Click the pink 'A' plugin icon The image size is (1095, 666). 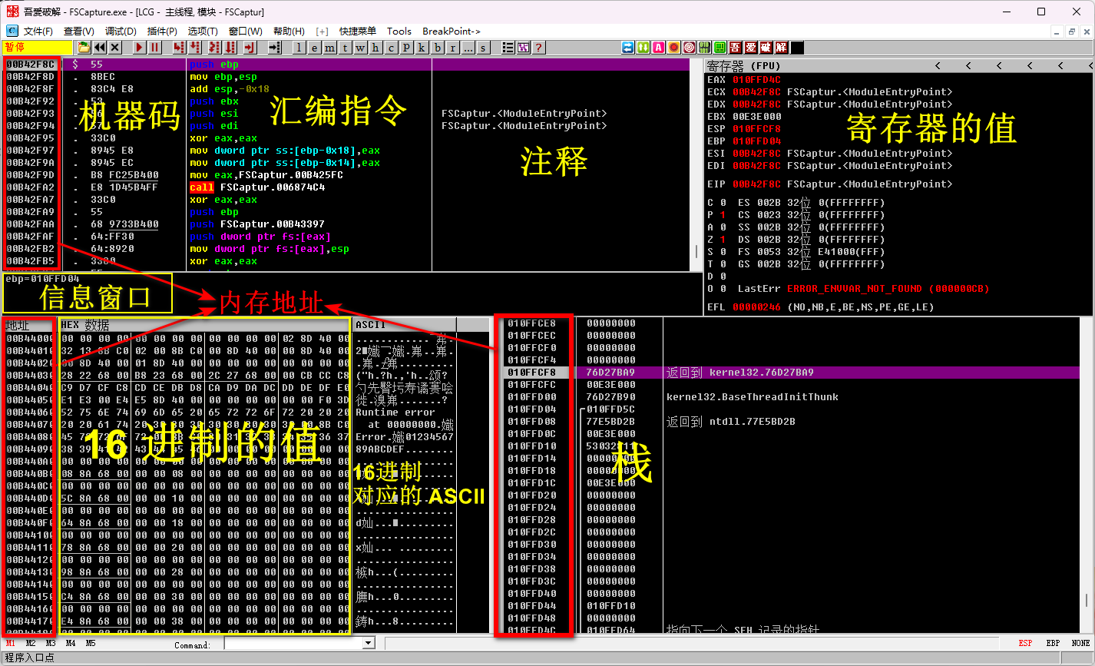click(x=659, y=47)
